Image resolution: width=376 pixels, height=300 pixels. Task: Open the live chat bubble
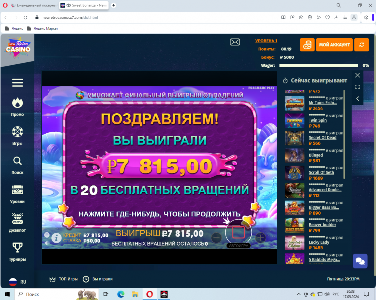click(360, 261)
